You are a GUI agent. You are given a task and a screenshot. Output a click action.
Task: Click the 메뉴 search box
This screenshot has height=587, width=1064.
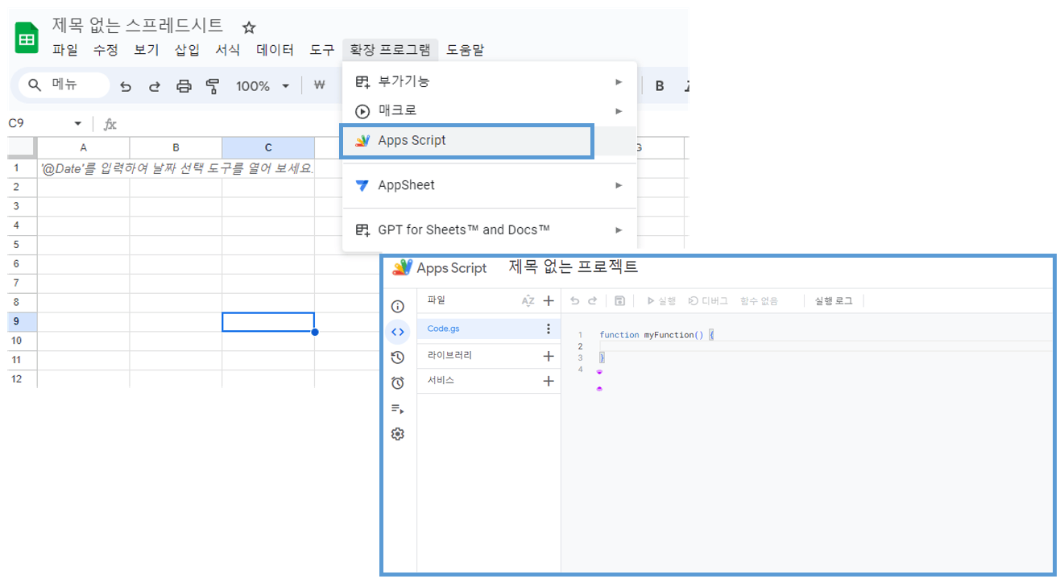[64, 85]
